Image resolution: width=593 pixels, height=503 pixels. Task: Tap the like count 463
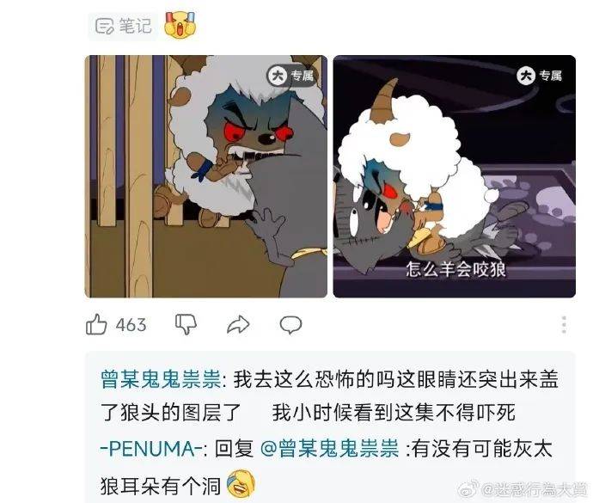pyautogui.click(x=131, y=325)
